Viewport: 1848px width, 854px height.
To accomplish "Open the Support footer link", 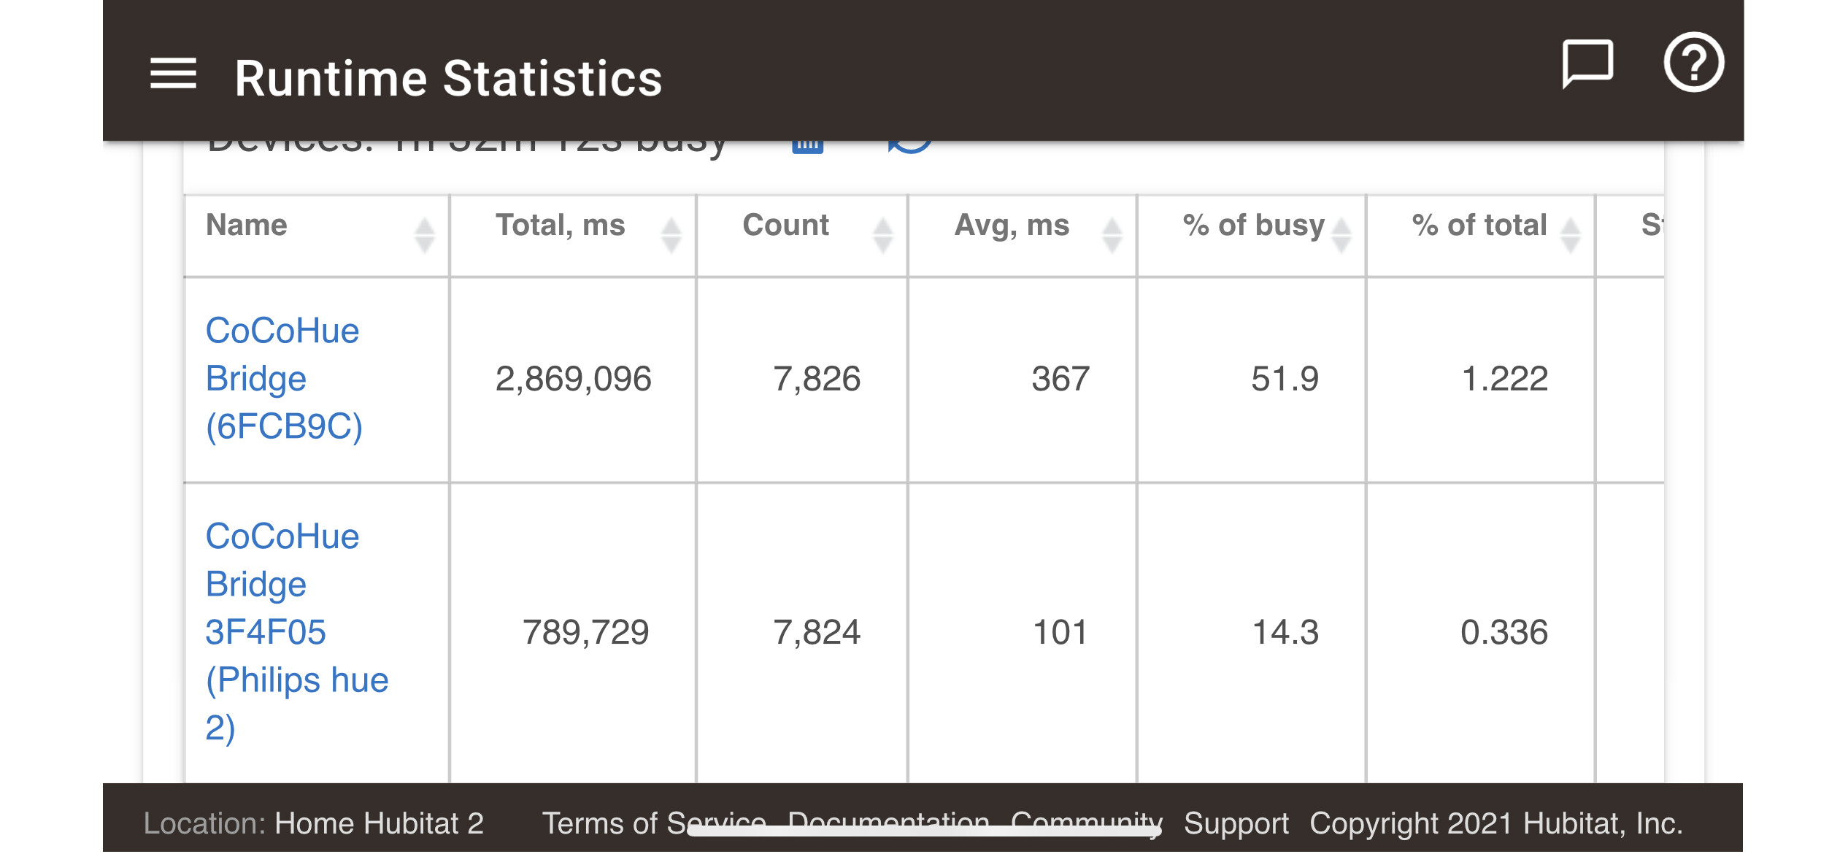I will click(1236, 823).
